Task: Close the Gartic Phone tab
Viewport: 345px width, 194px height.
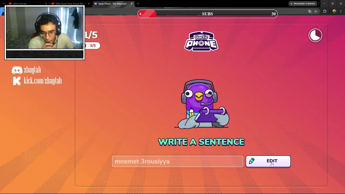Action: (x=132, y=4)
